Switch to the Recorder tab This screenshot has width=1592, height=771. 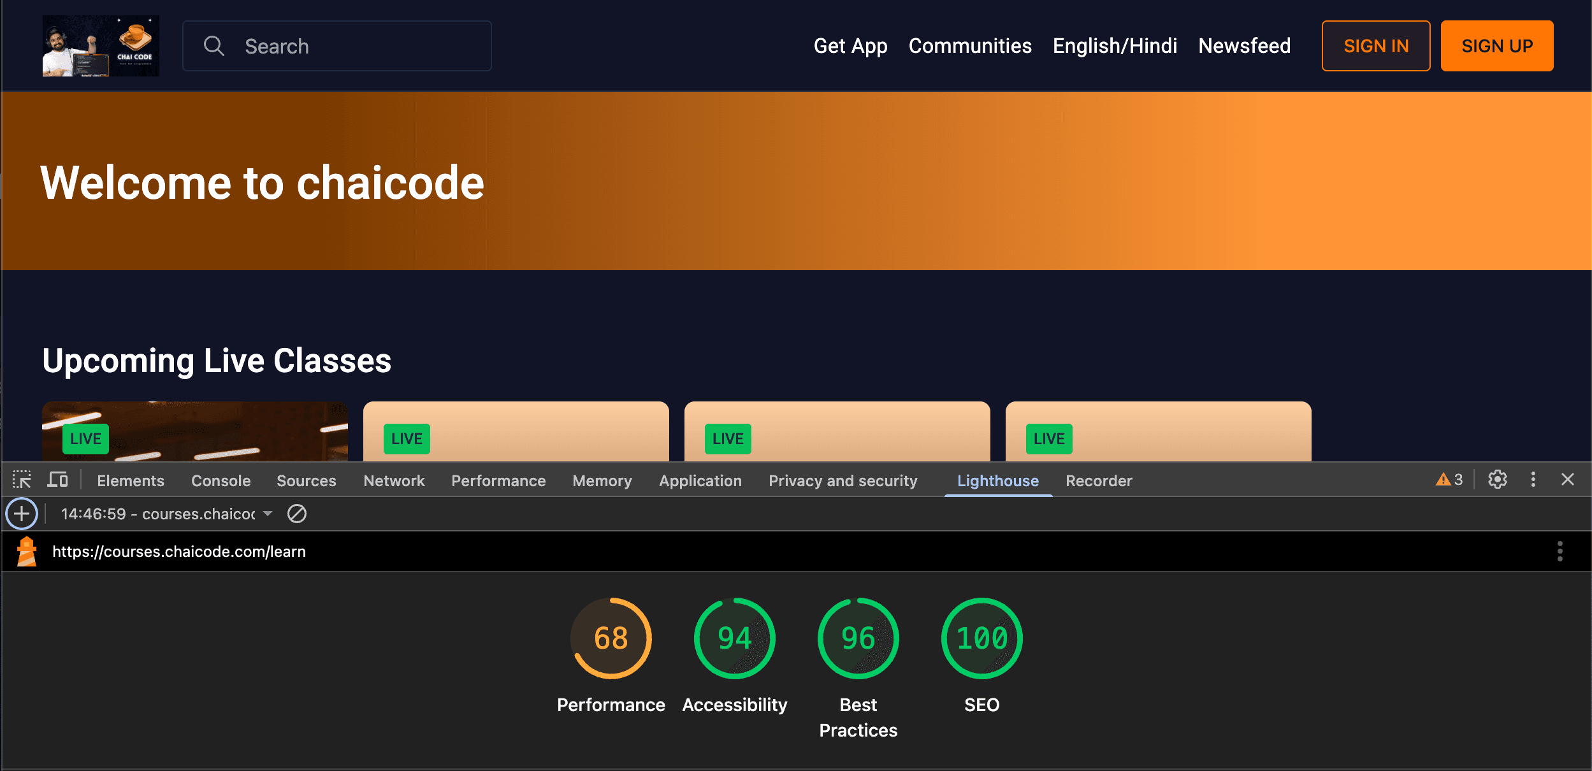click(1098, 480)
